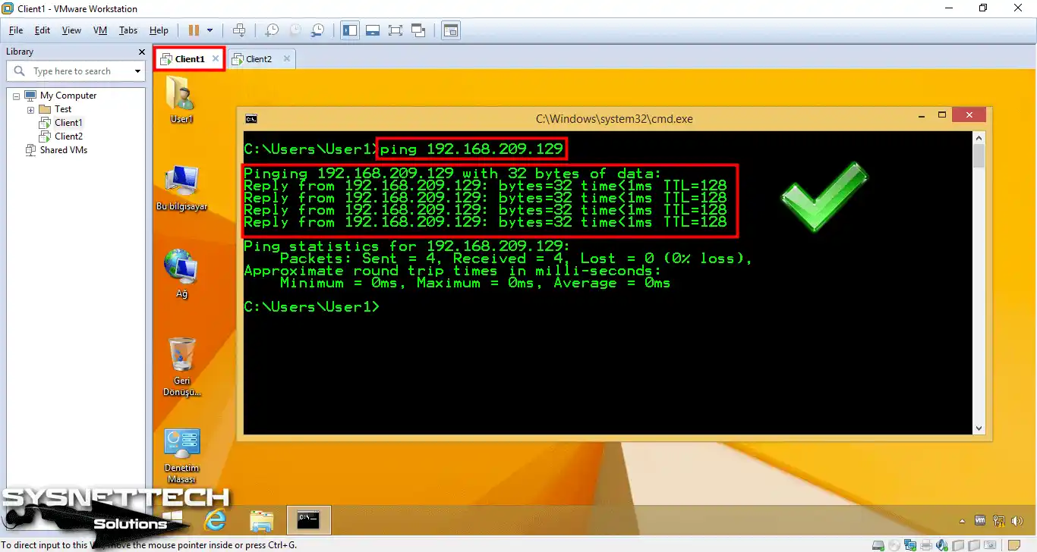The image size is (1037, 552).
Task: Open the Snapshot Manager
Action: click(x=318, y=30)
